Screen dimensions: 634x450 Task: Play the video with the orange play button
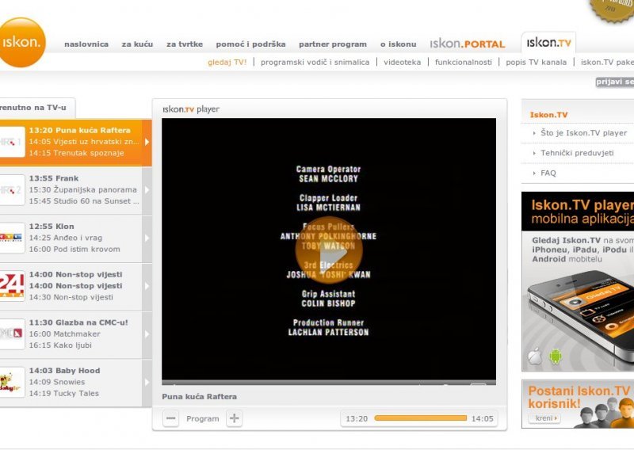pos(328,250)
